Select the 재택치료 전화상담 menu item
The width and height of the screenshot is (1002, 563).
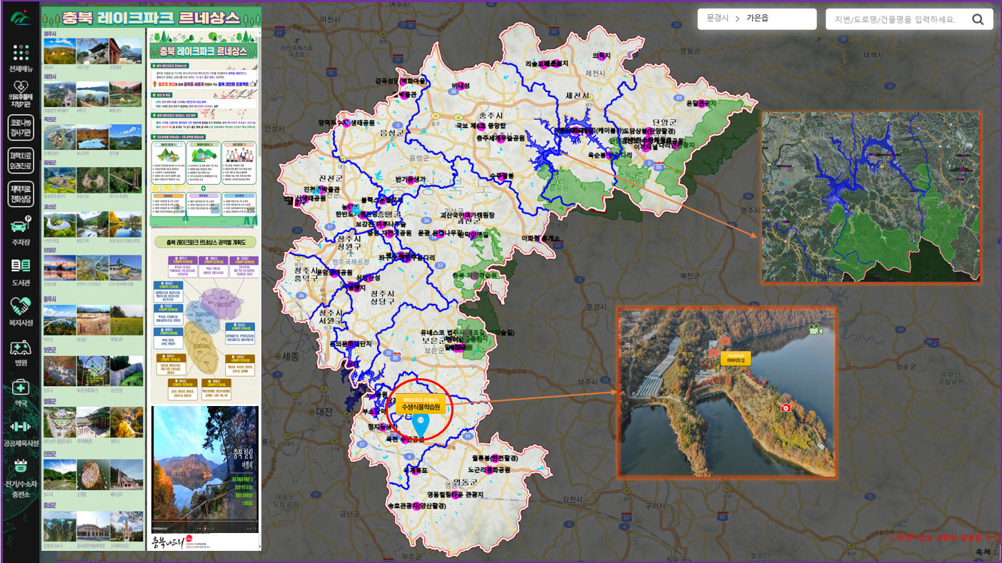tap(21, 193)
